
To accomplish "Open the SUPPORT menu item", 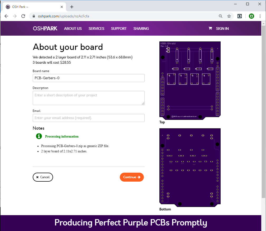I will tap(119, 29).
